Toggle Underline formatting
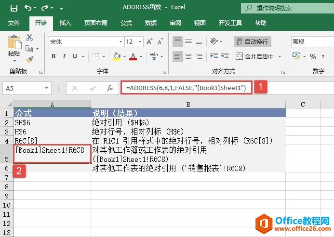The image size is (334, 237). point(75,56)
